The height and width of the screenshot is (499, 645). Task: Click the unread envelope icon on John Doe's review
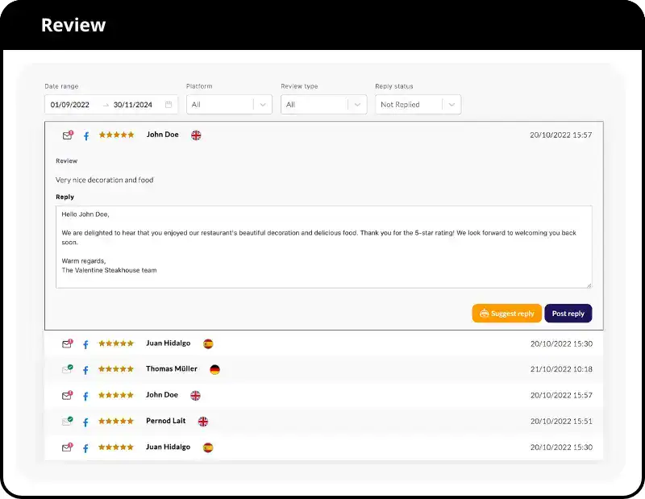tap(68, 135)
